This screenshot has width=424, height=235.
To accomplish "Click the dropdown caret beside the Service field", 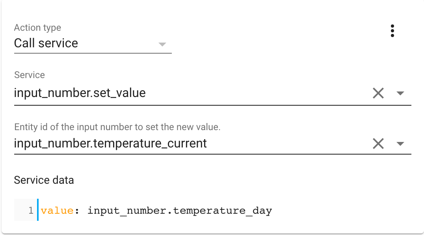I will tap(400, 93).
